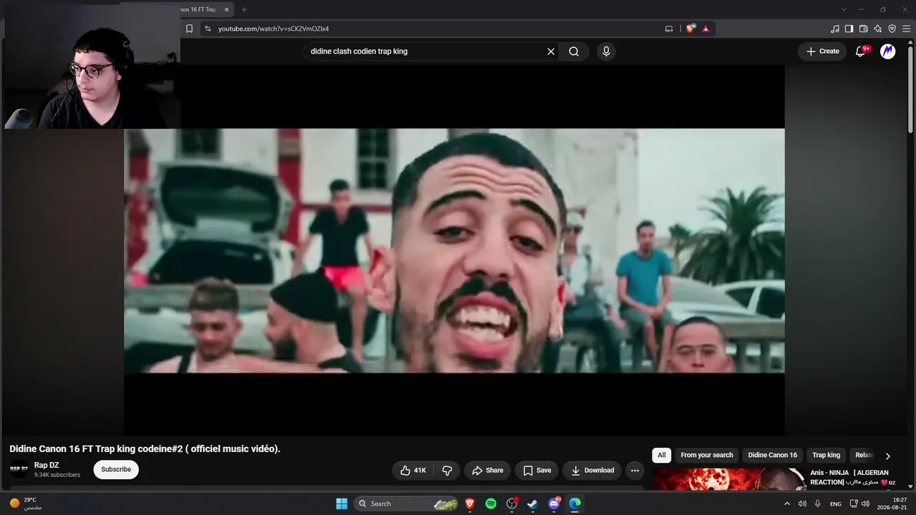This screenshot has height=515, width=916.
Task: Clear the YouTube search box text
Action: click(x=551, y=51)
